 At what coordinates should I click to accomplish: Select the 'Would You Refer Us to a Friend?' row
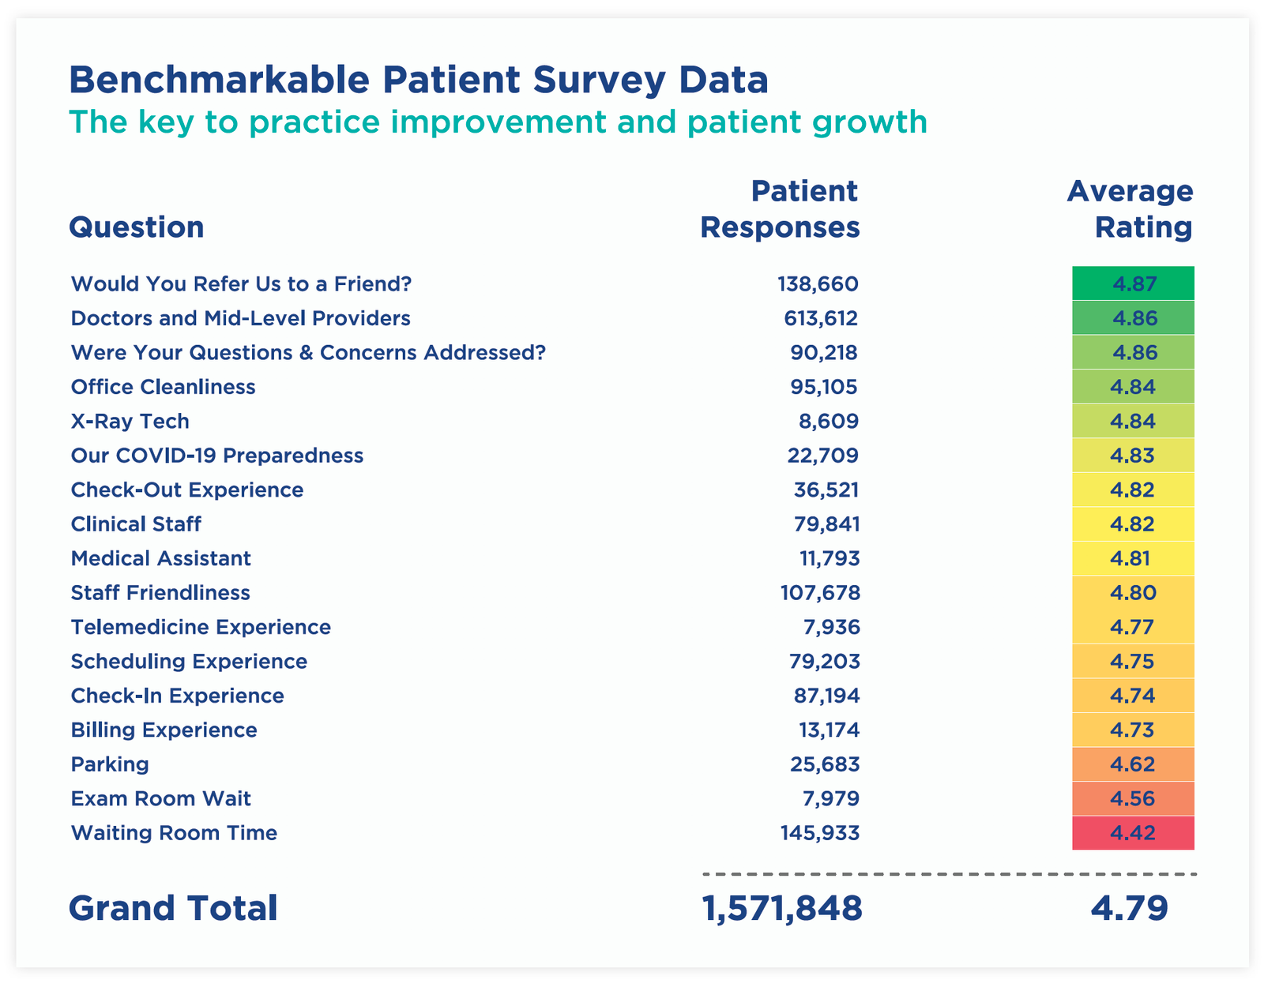tap(241, 283)
